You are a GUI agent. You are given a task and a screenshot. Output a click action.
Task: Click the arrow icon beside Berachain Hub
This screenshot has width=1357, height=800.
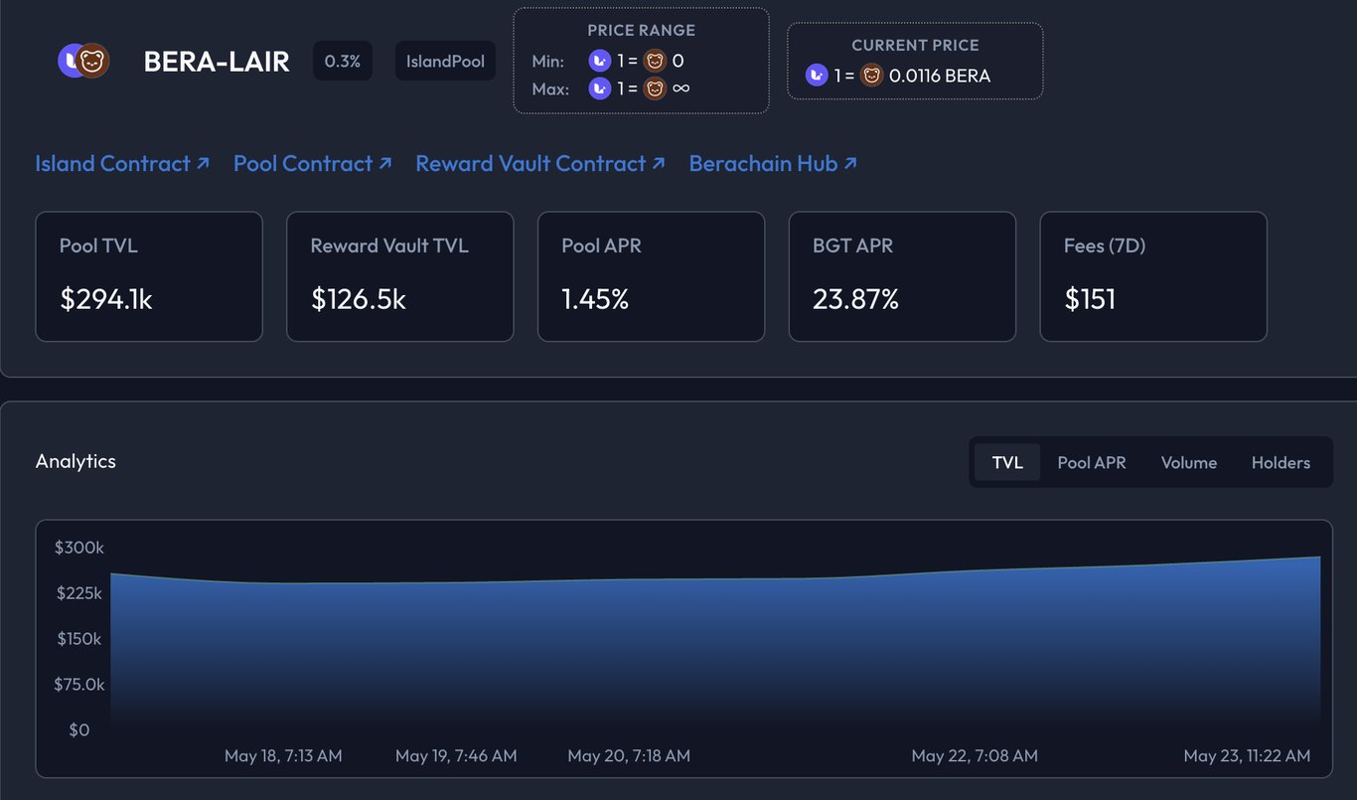click(x=850, y=163)
